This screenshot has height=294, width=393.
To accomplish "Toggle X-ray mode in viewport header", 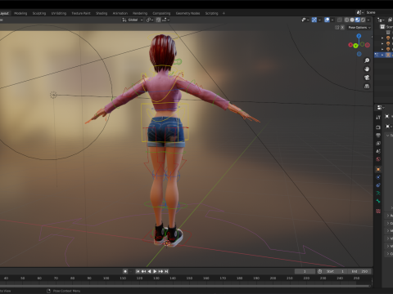I will coord(340,20).
